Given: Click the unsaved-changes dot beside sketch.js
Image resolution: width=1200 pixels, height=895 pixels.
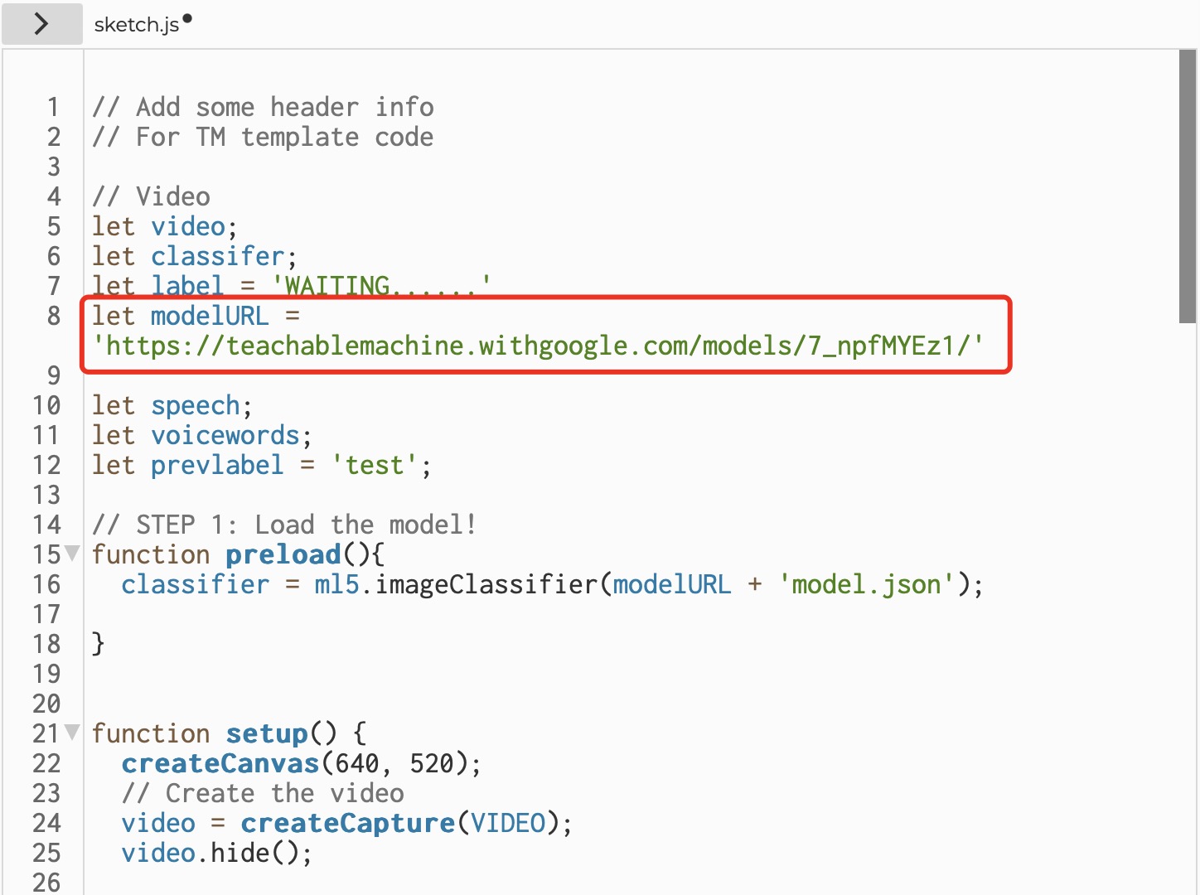Looking at the screenshot, I should click(x=187, y=19).
